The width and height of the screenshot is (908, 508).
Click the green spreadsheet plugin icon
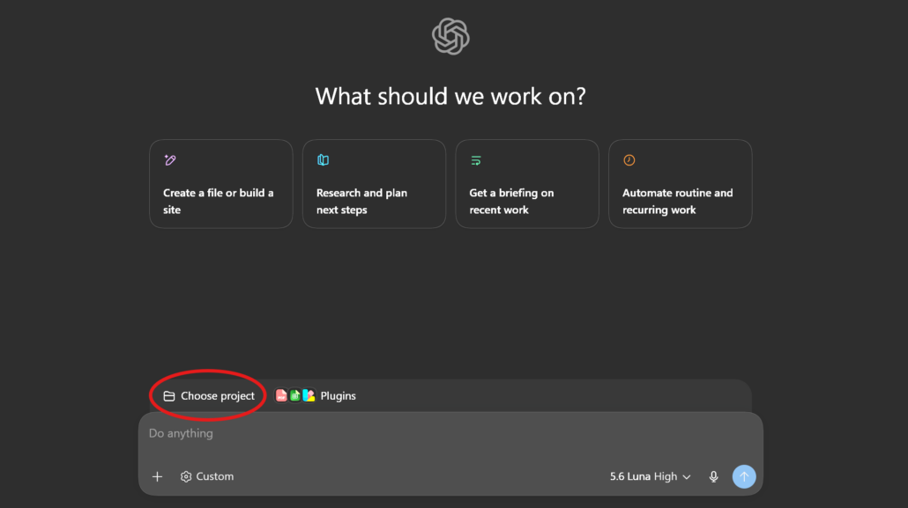[x=295, y=395]
